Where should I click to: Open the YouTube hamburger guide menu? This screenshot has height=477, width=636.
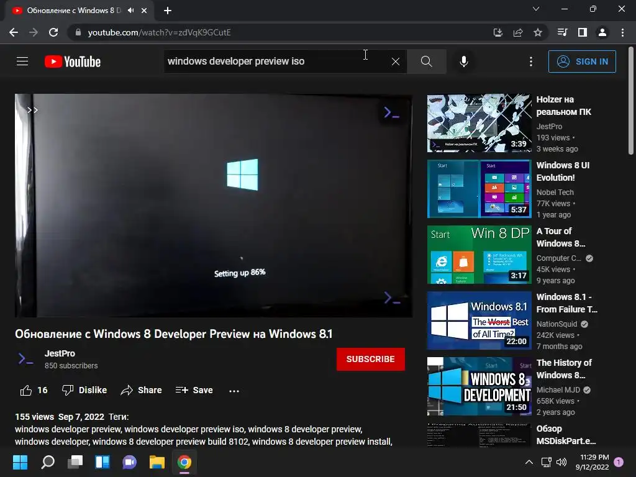click(22, 61)
